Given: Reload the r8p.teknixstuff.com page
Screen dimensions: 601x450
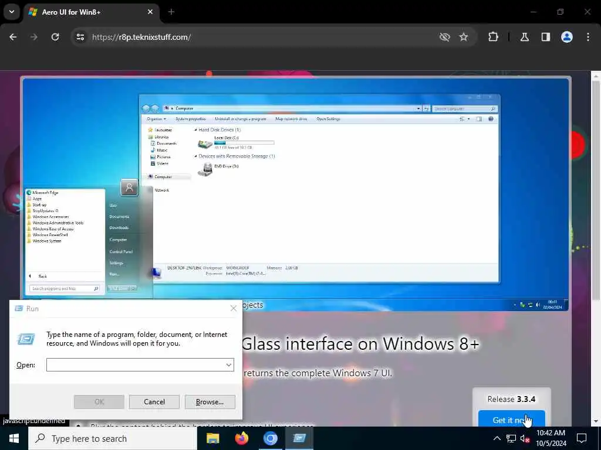Looking at the screenshot, I should pos(55,37).
